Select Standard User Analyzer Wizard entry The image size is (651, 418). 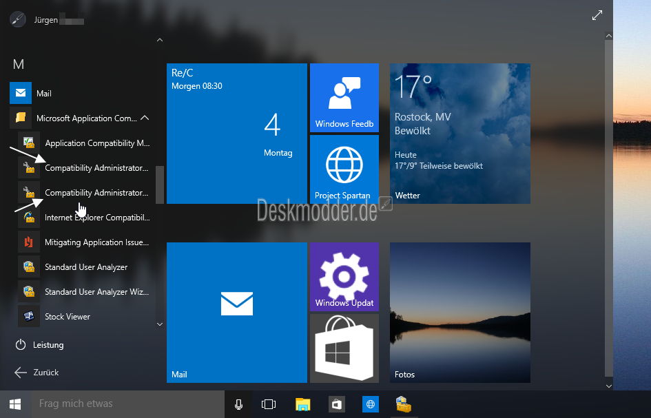[x=96, y=292]
